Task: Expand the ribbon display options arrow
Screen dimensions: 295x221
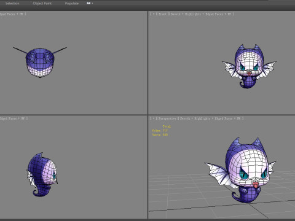Action: click(x=92, y=3)
